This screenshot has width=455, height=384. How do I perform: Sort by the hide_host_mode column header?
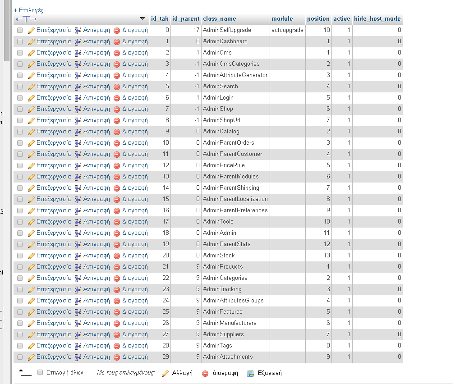pyautogui.click(x=377, y=19)
